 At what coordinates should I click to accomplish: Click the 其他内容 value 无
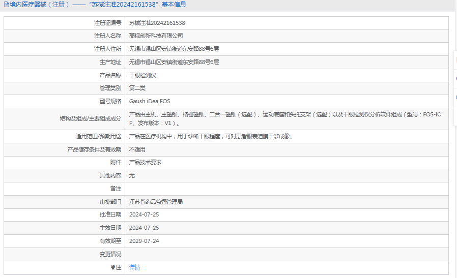pyautogui.click(x=132, y=175)
